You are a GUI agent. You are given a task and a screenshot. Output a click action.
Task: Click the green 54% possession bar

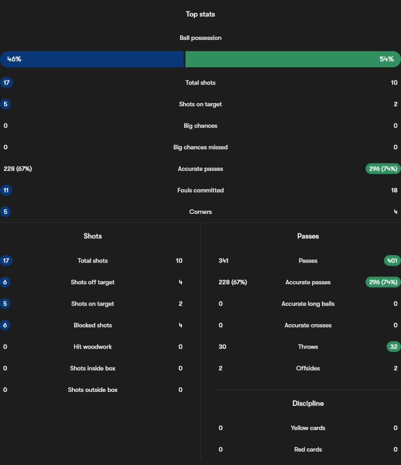pos(293,59)
